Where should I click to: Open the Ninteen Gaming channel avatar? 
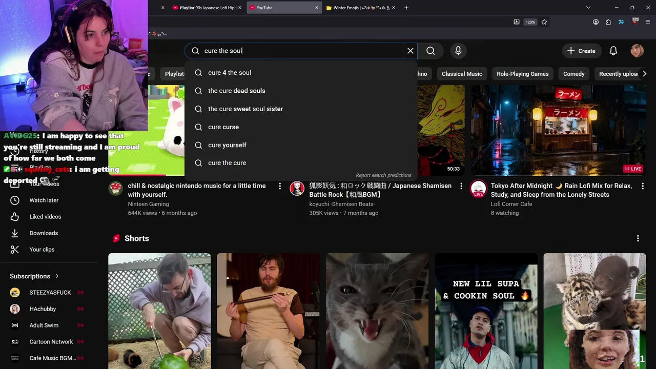(x=116, y=188)
